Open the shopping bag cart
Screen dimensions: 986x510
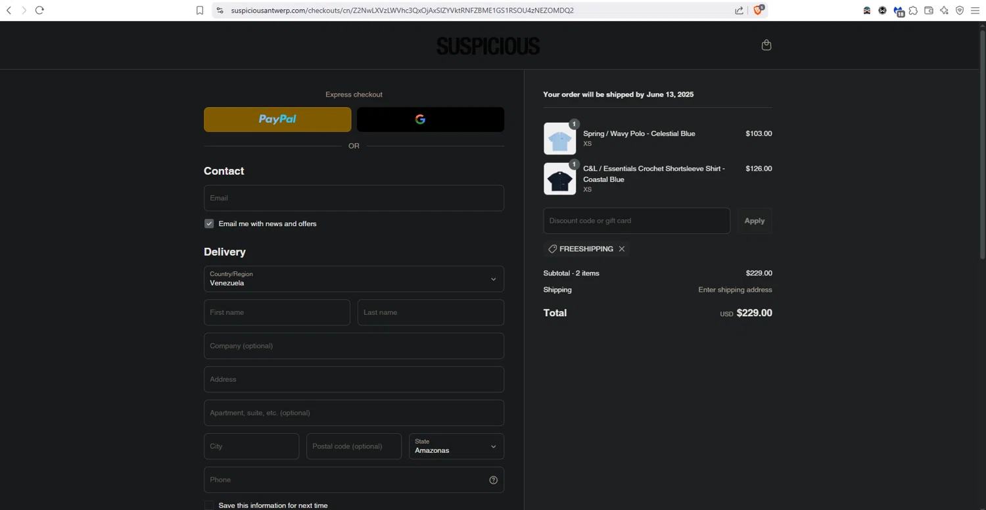tap(766, 45)
